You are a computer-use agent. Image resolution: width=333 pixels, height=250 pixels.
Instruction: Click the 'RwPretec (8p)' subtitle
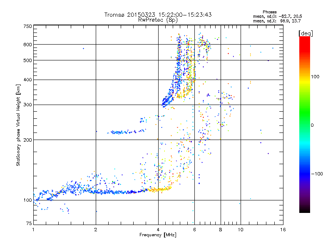pos(158,20)
